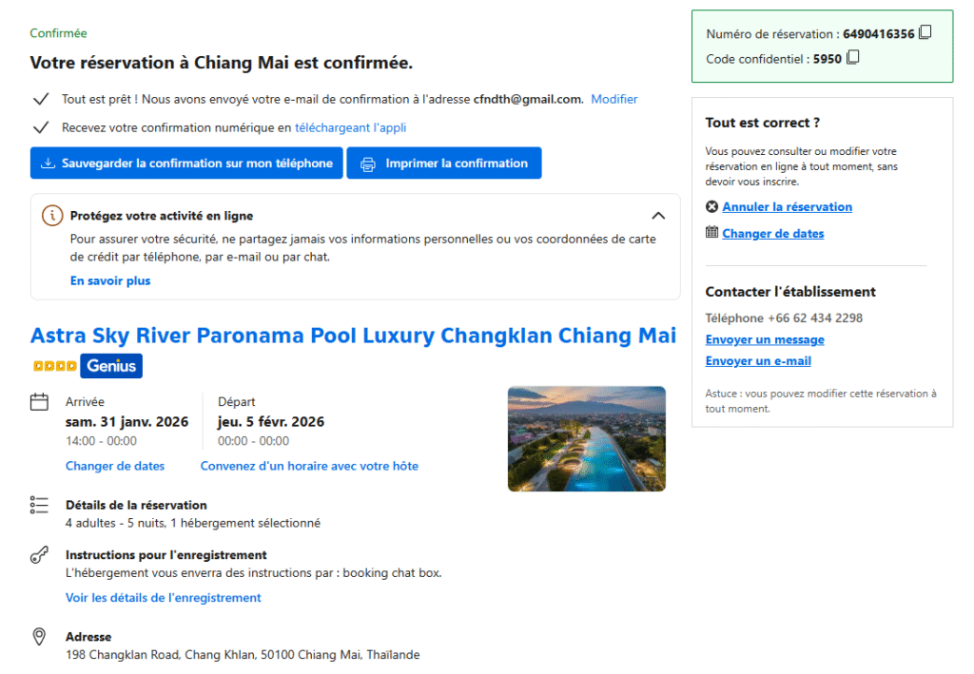The image size is (974, 674).
Task: Click the calendar icon next to Arrivée
Action: tap(39, 402)
